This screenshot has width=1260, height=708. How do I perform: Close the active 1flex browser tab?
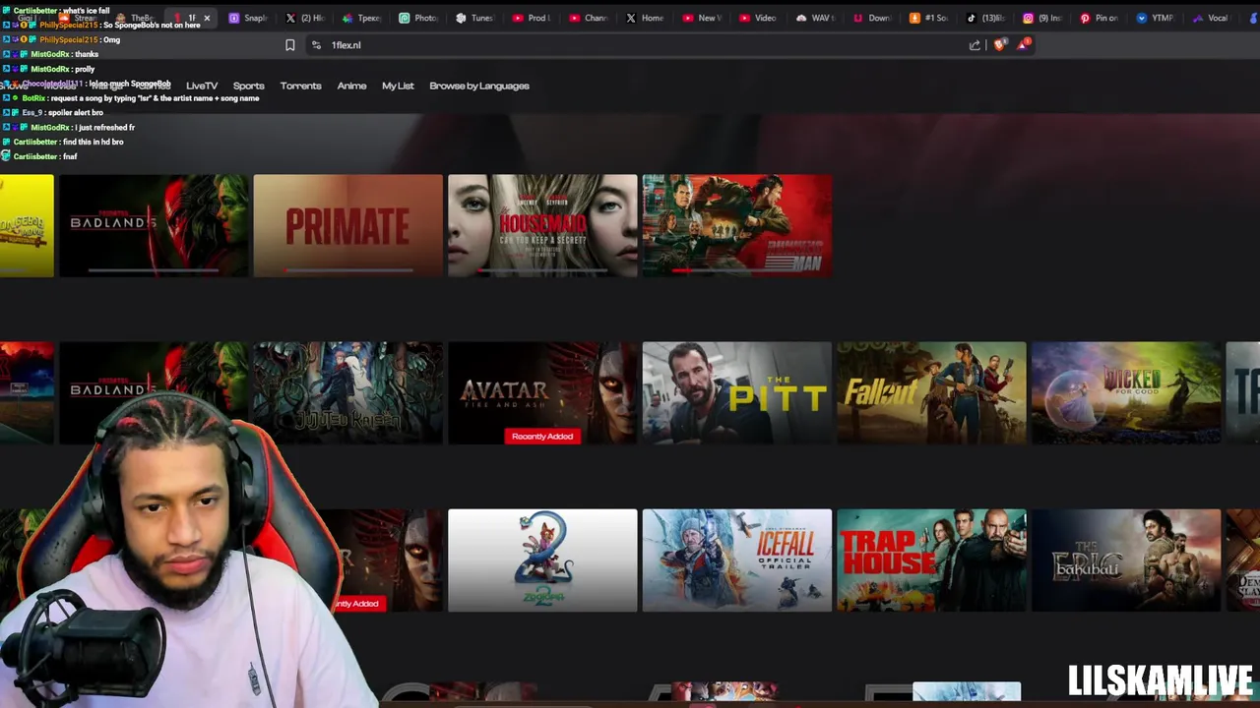[x=207, y=18]
